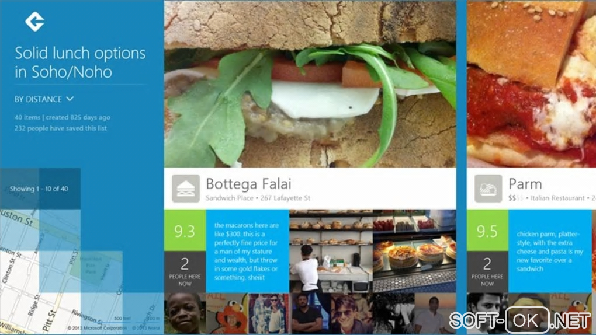Open the Italian restaurant category icon for Parm
Viewport: 596px width, 335px height.
pos(488,189)
